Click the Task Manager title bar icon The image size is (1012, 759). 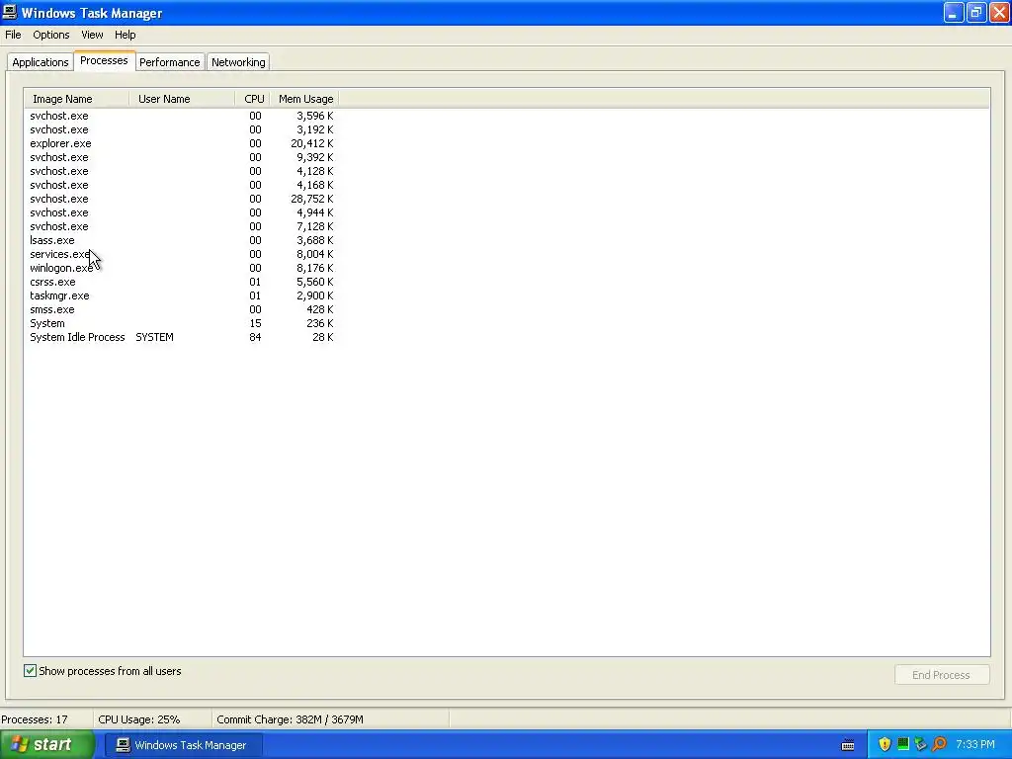[10, 12]
